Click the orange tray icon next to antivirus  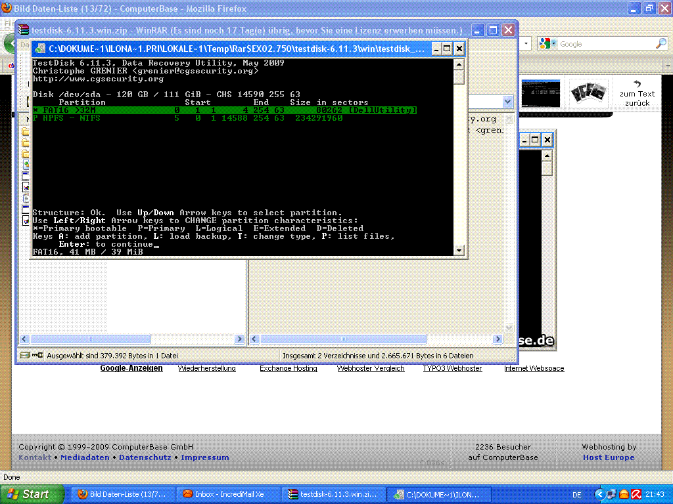point(624,494)
